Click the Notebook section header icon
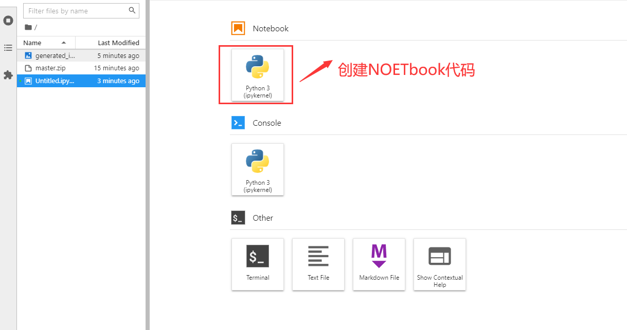Image resolution: width=627 pixels, height=330 pixels. pyautogui.click(x=238, y=28)
